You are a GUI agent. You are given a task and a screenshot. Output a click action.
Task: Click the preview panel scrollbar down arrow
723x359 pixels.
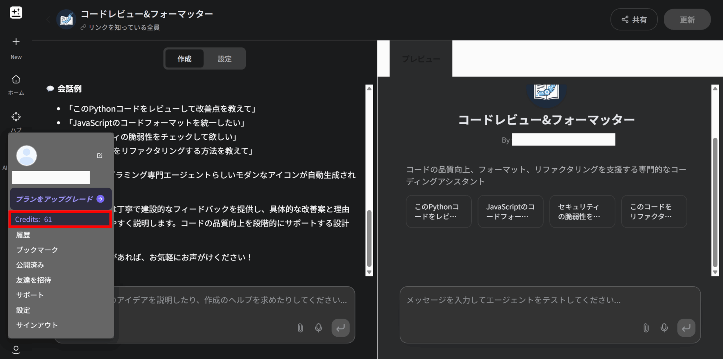715,272
